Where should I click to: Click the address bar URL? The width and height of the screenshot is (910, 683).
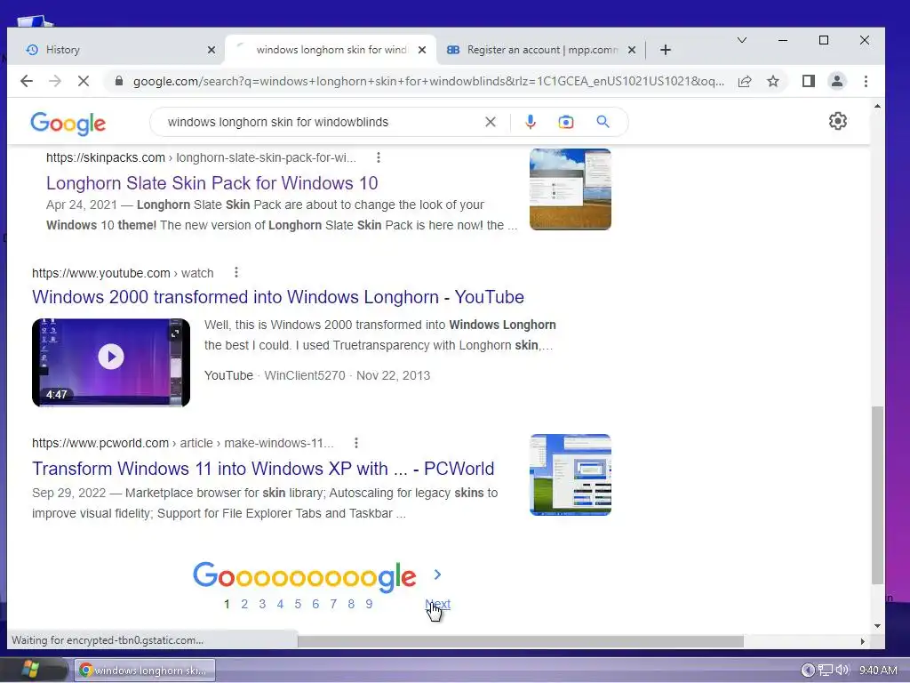(428, 81)
